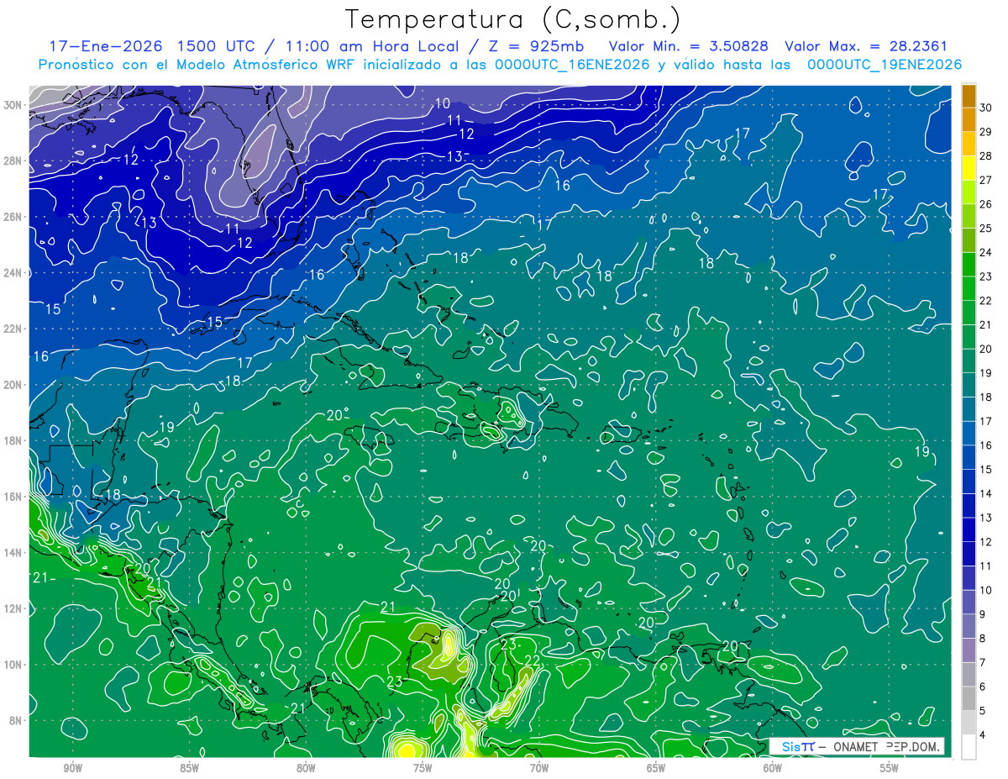Click the orange legend swatch between 29 and 30
The height and width of the screenshot is (779, 1008).
(x=969, y=119)
